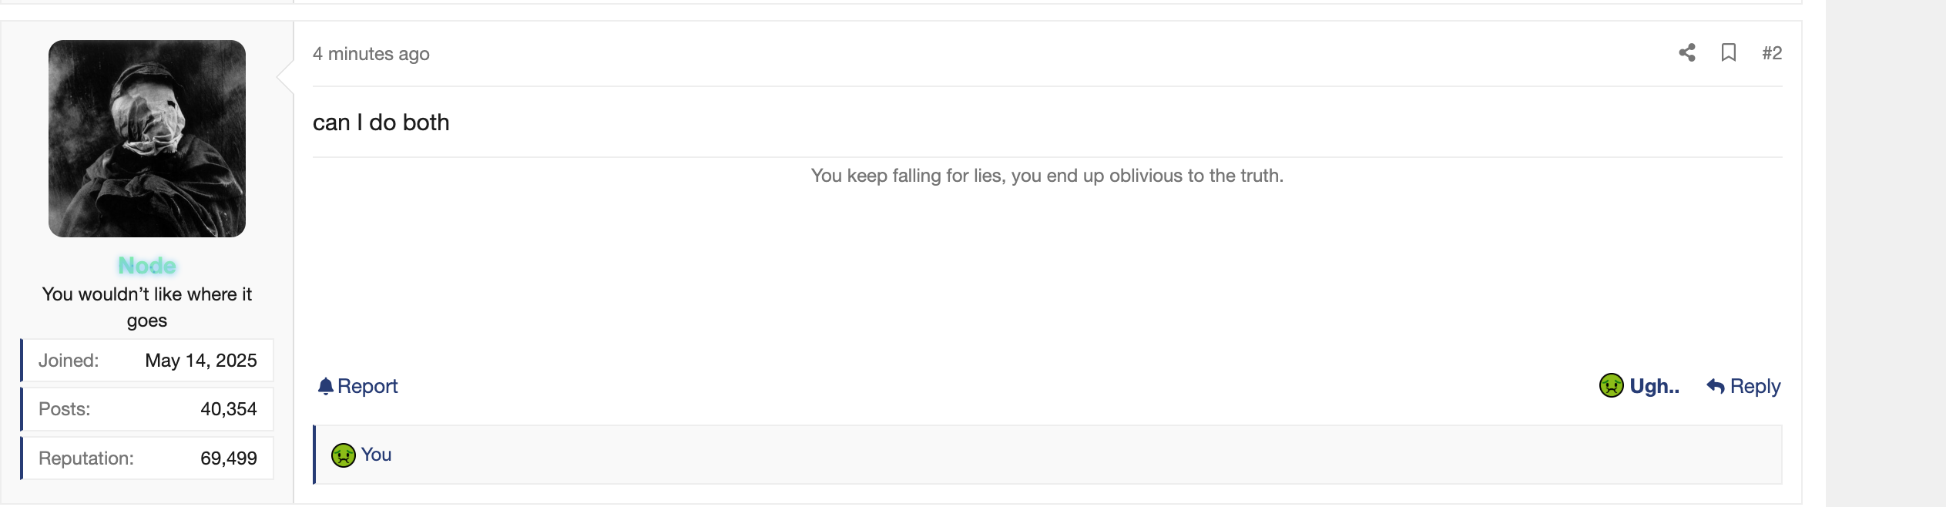This screenshot has height=507, width=1946.
Task: Click the green Ugh.. reaction emoji
Action: click(x=1611, y=385)
